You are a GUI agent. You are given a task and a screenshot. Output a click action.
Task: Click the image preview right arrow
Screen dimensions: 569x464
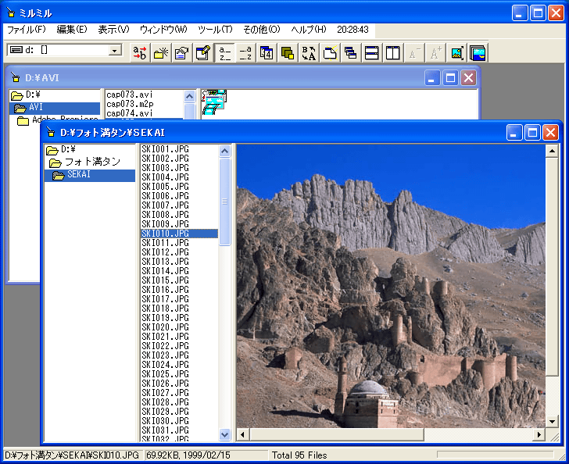tap(539, 434)
